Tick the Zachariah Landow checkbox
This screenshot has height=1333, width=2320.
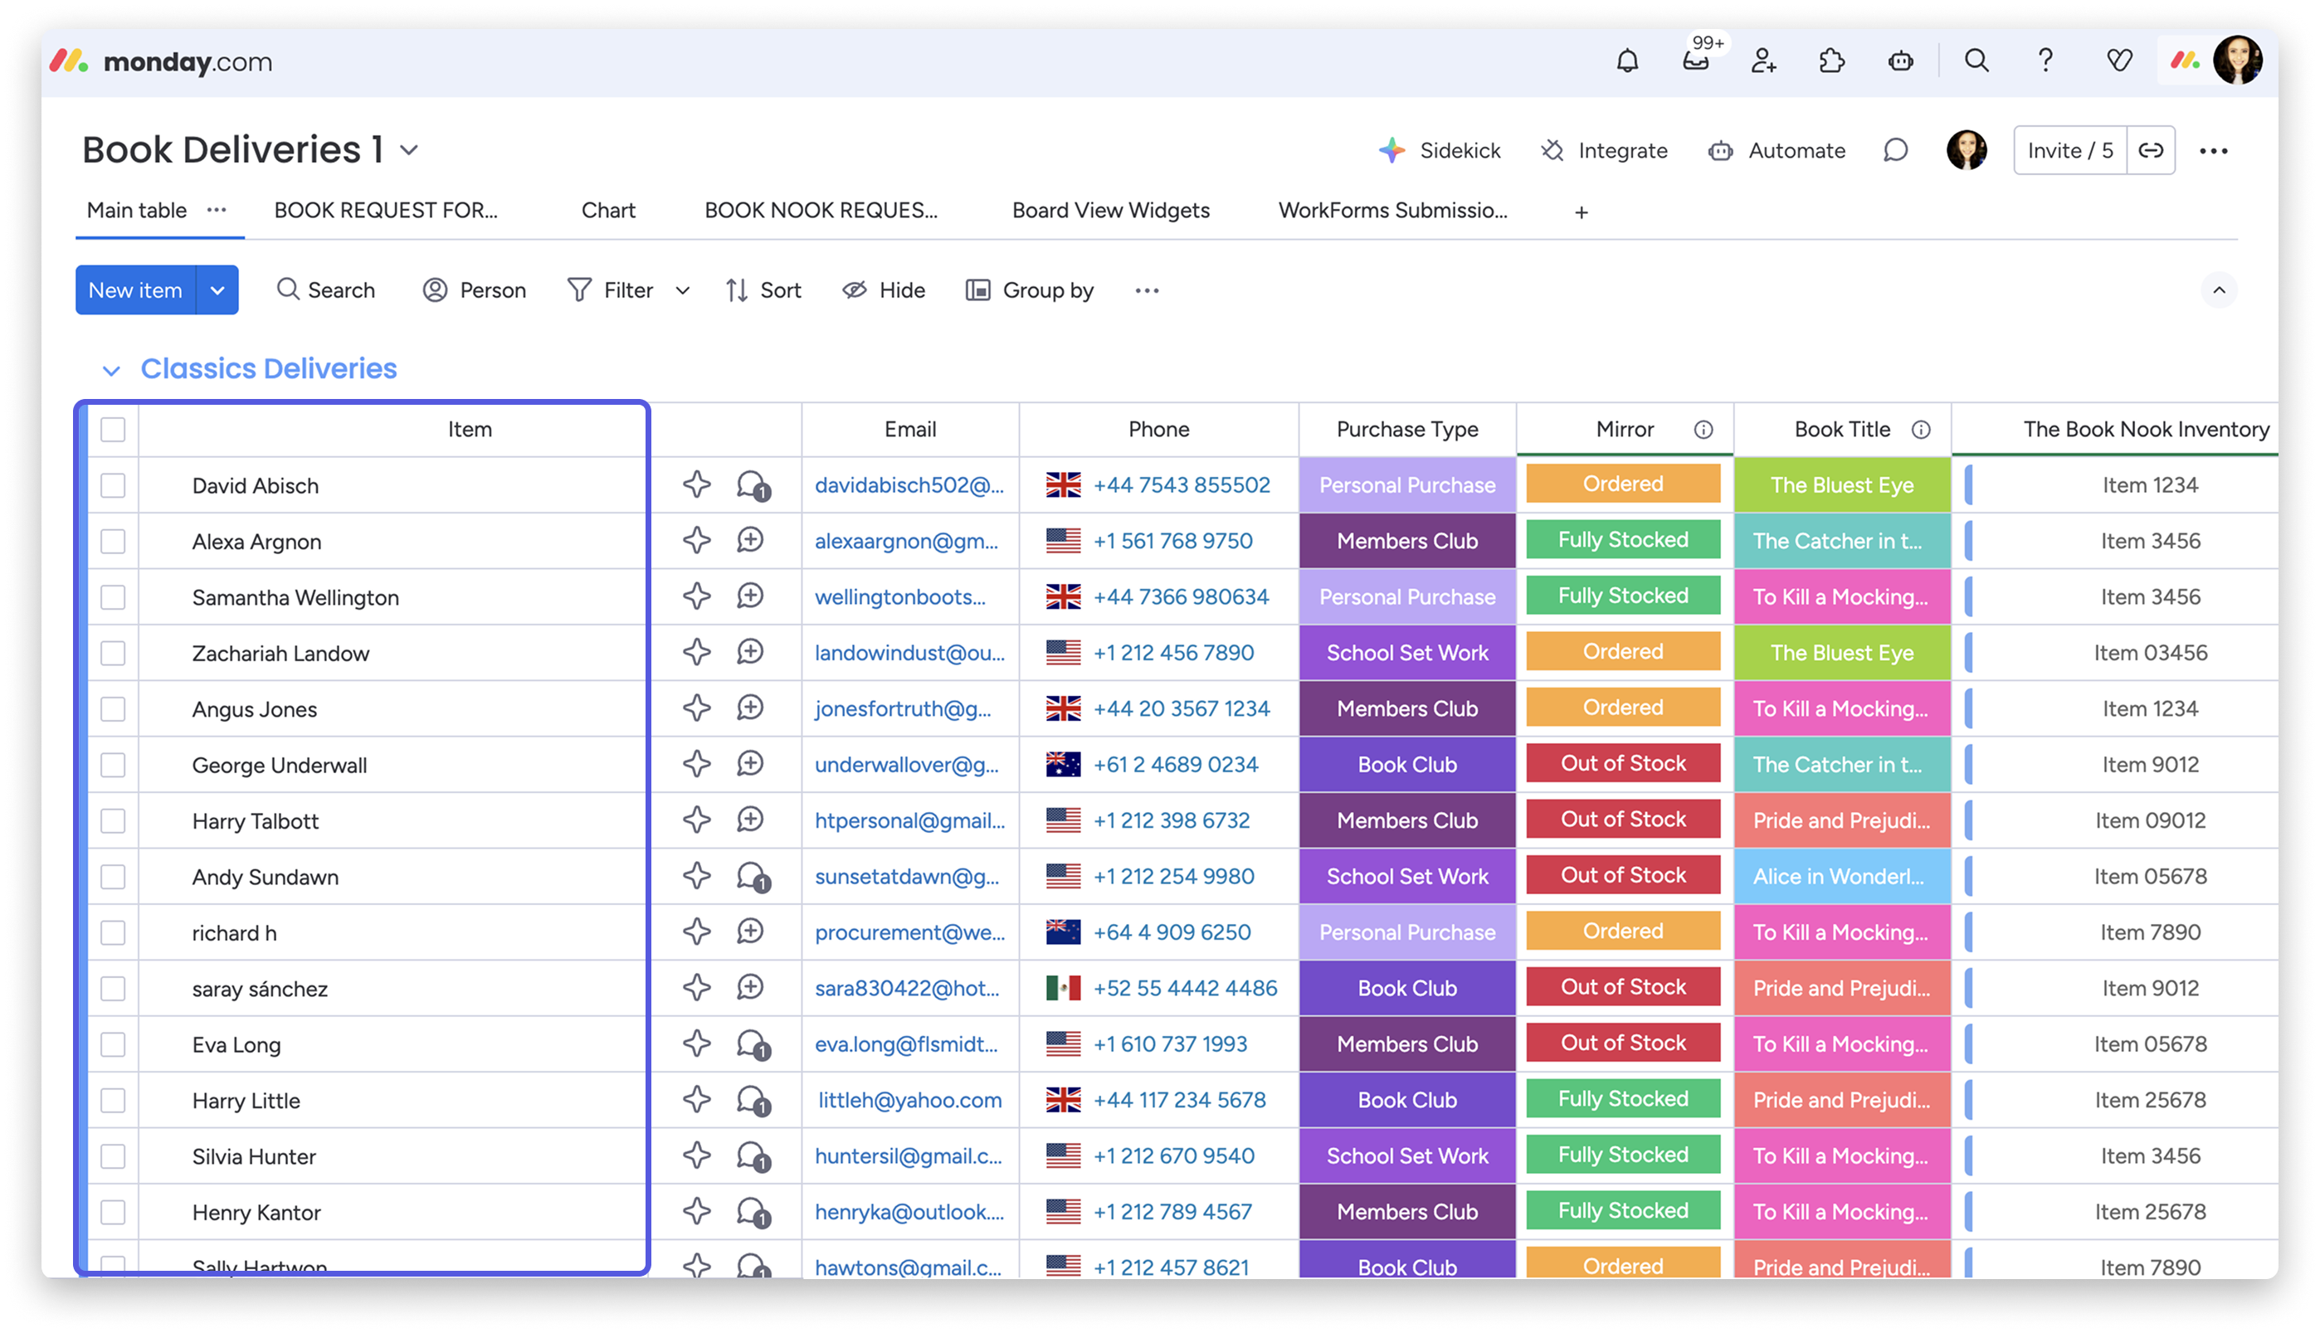(113, 653)
